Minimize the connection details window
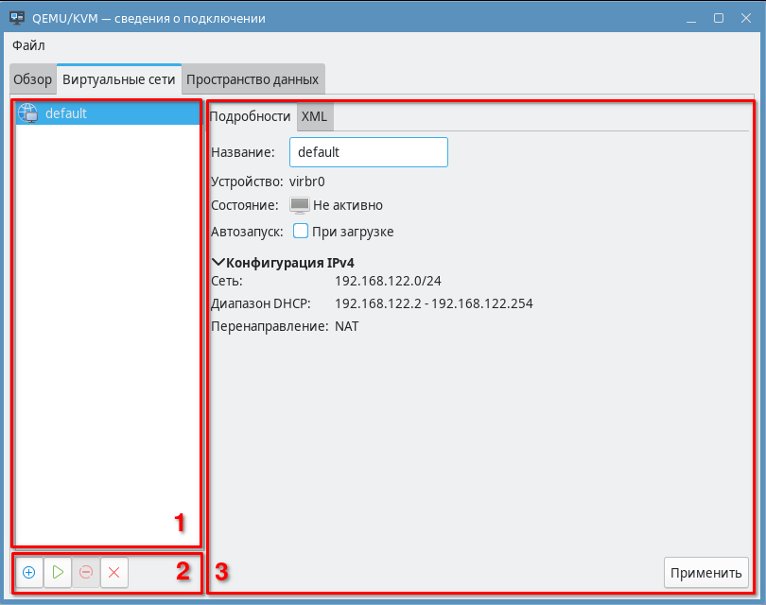Image resolution: width=766 pixels, height=605 pixels. pos(692,18)
